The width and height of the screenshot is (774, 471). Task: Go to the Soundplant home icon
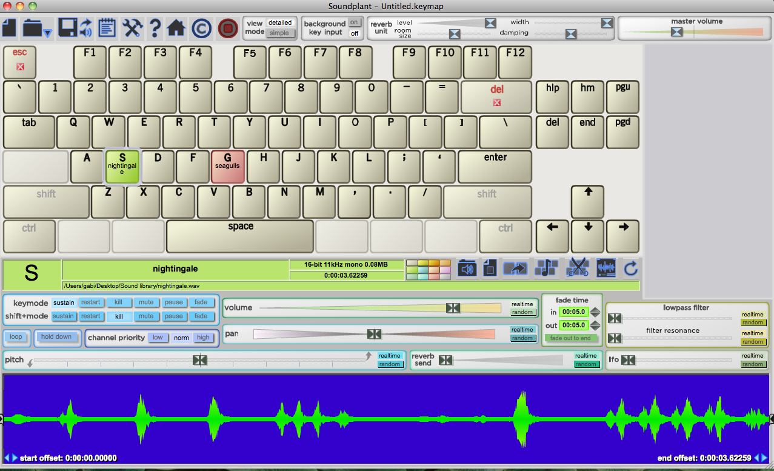point(176,28)
